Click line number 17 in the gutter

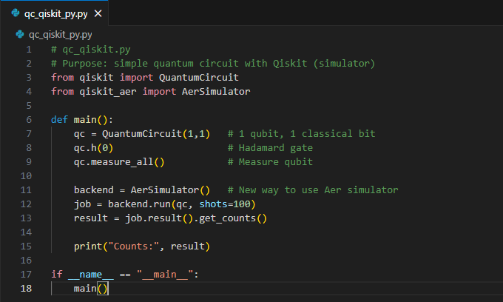point(27,274)
